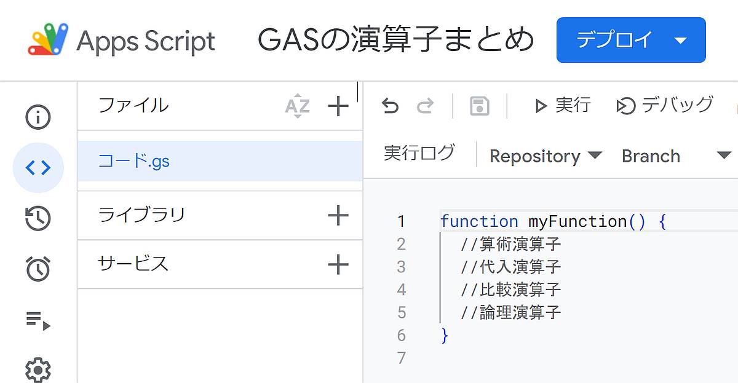Run myFunction with the 実行 button

(x=563, y=105)
